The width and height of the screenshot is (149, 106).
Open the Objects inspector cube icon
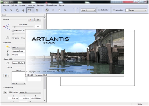(x=23, y=10)
